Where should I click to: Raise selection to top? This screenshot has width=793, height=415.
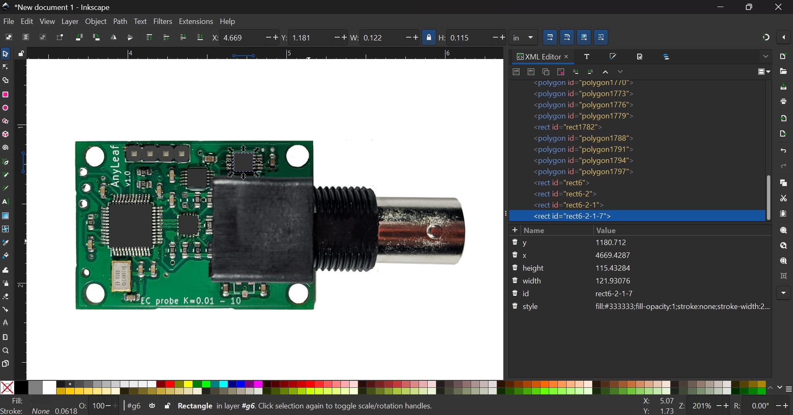click(x=149, y=38)
